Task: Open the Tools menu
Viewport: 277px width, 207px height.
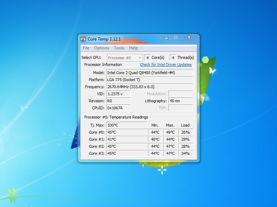Action: (x=119, y=48)
